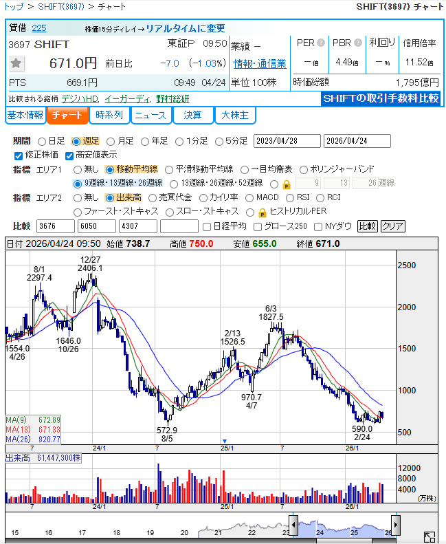Select RSI for indicator area 2
The image size is (446, 544).
(x=290, y=198)
